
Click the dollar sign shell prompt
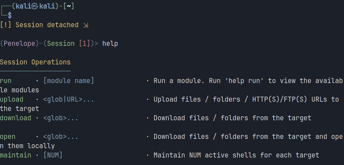(10, 15)
